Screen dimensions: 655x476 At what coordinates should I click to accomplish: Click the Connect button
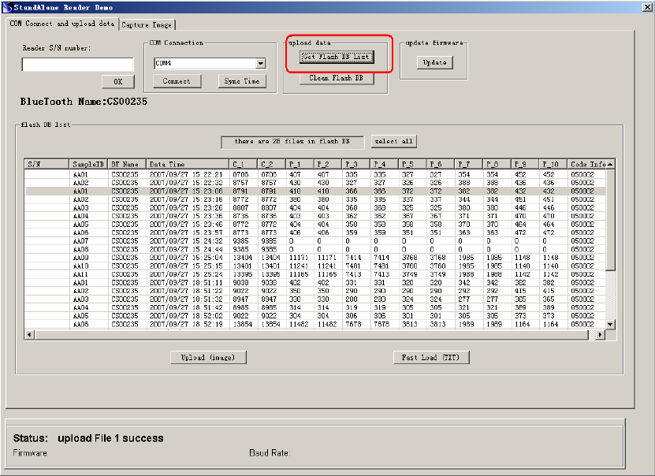pyautogui.click(x=177, y=81)
